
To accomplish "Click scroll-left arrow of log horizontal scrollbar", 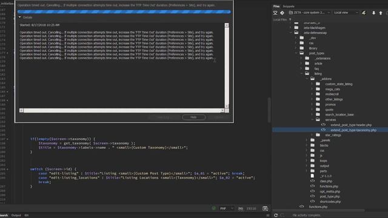I will pos(21,110).
